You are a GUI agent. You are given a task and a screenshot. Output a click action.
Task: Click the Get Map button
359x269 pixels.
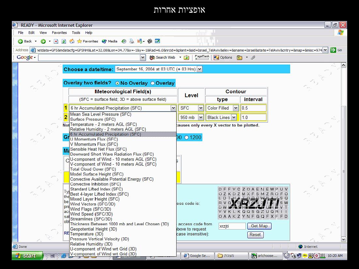point(259,226)
